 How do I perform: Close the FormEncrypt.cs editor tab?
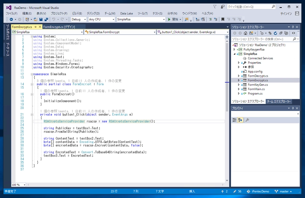pos(40,27)
